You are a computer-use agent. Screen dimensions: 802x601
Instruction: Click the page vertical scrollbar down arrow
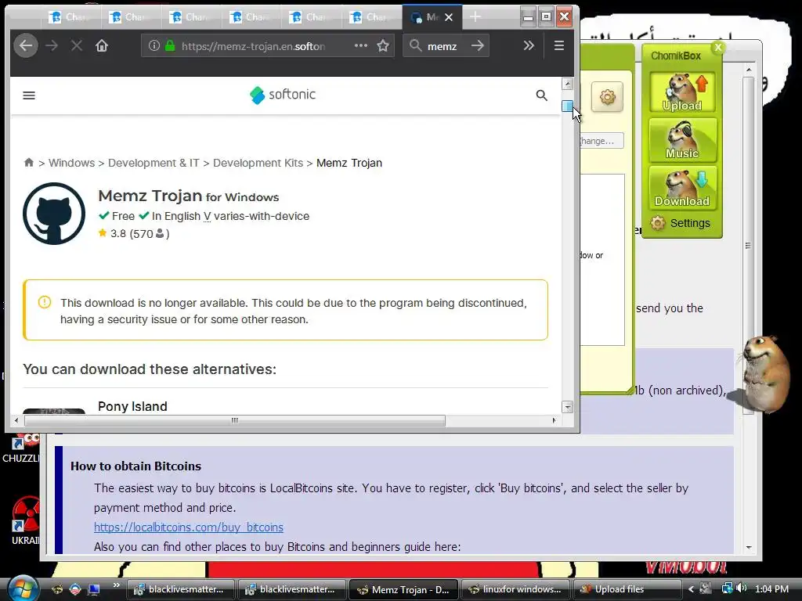tap(567, 407)
